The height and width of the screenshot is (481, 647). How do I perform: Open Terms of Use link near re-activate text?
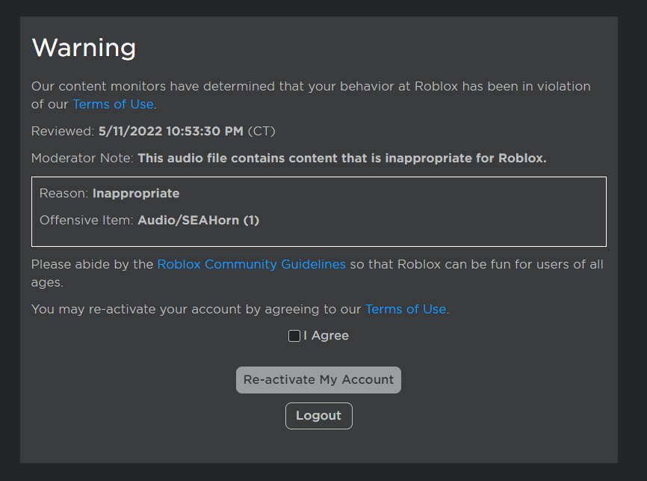[x=406, y=309]
